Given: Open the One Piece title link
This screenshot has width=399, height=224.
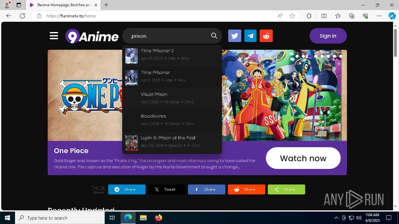Looking at the screenshot, I should coord(71,151).
